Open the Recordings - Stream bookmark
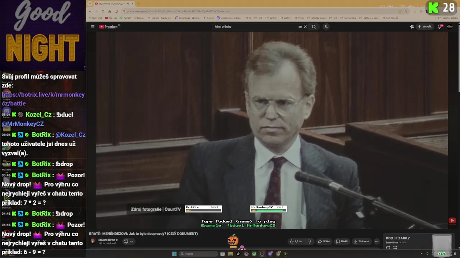460x258 pixels. (187, 18)
